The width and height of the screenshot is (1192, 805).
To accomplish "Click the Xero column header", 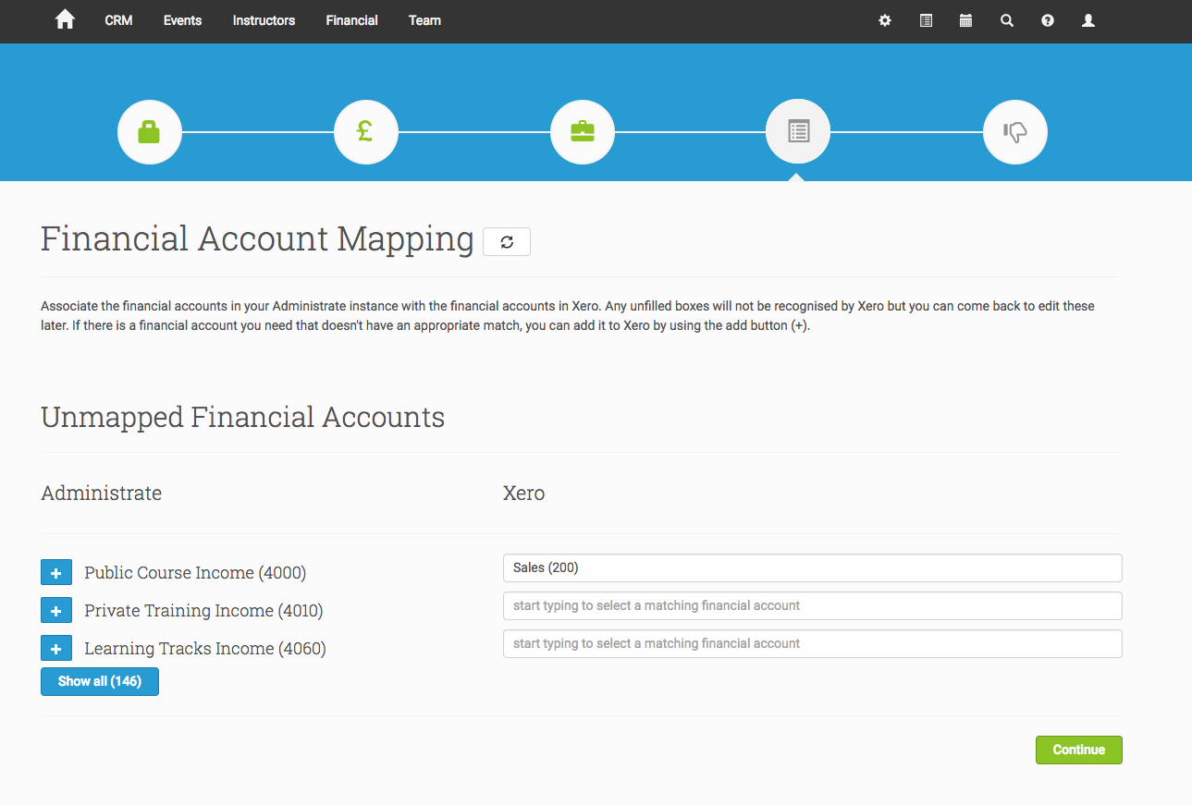I will coord(523,494).
